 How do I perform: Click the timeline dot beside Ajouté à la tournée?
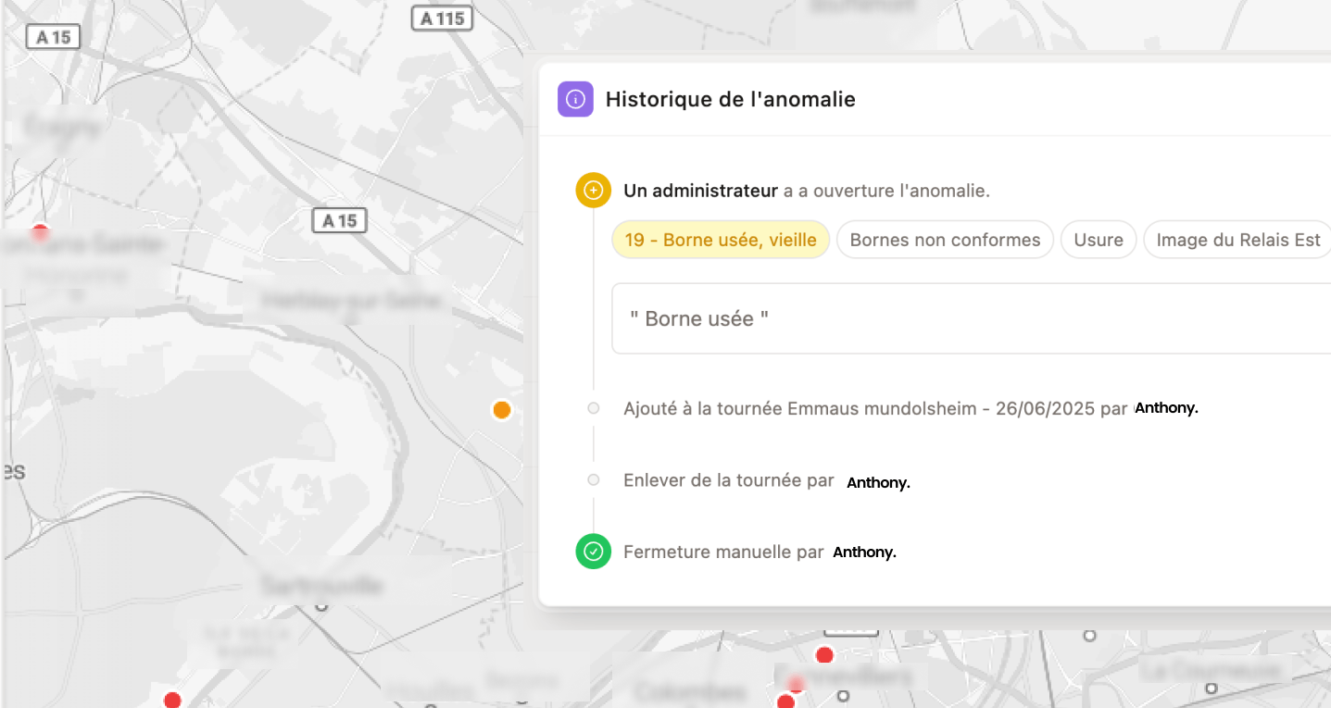tap(594, 408)
